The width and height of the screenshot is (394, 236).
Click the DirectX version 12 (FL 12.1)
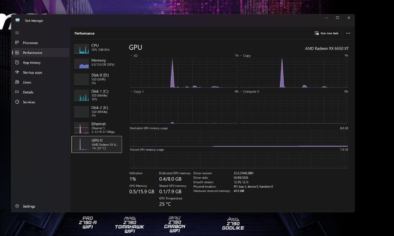[x=241, y=182]
